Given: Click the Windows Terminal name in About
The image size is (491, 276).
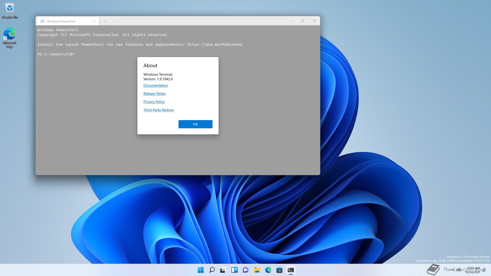Looking at the screenshot, I should 158,74.
